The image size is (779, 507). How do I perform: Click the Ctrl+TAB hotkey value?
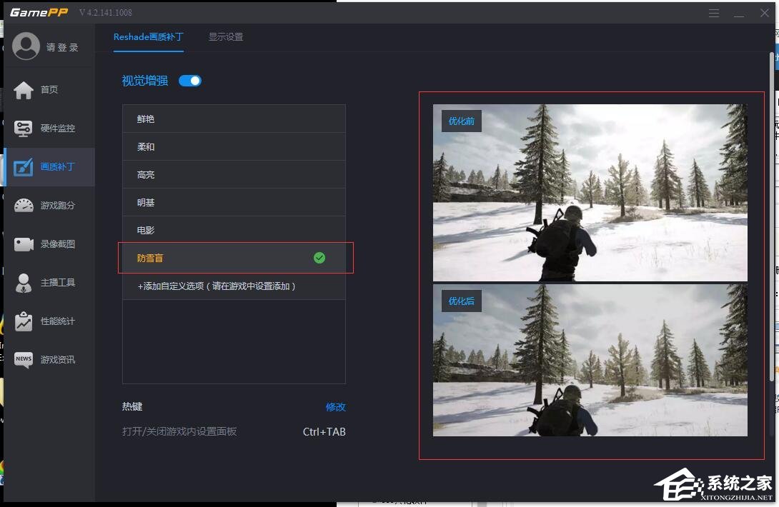click(x=324, y=432)
